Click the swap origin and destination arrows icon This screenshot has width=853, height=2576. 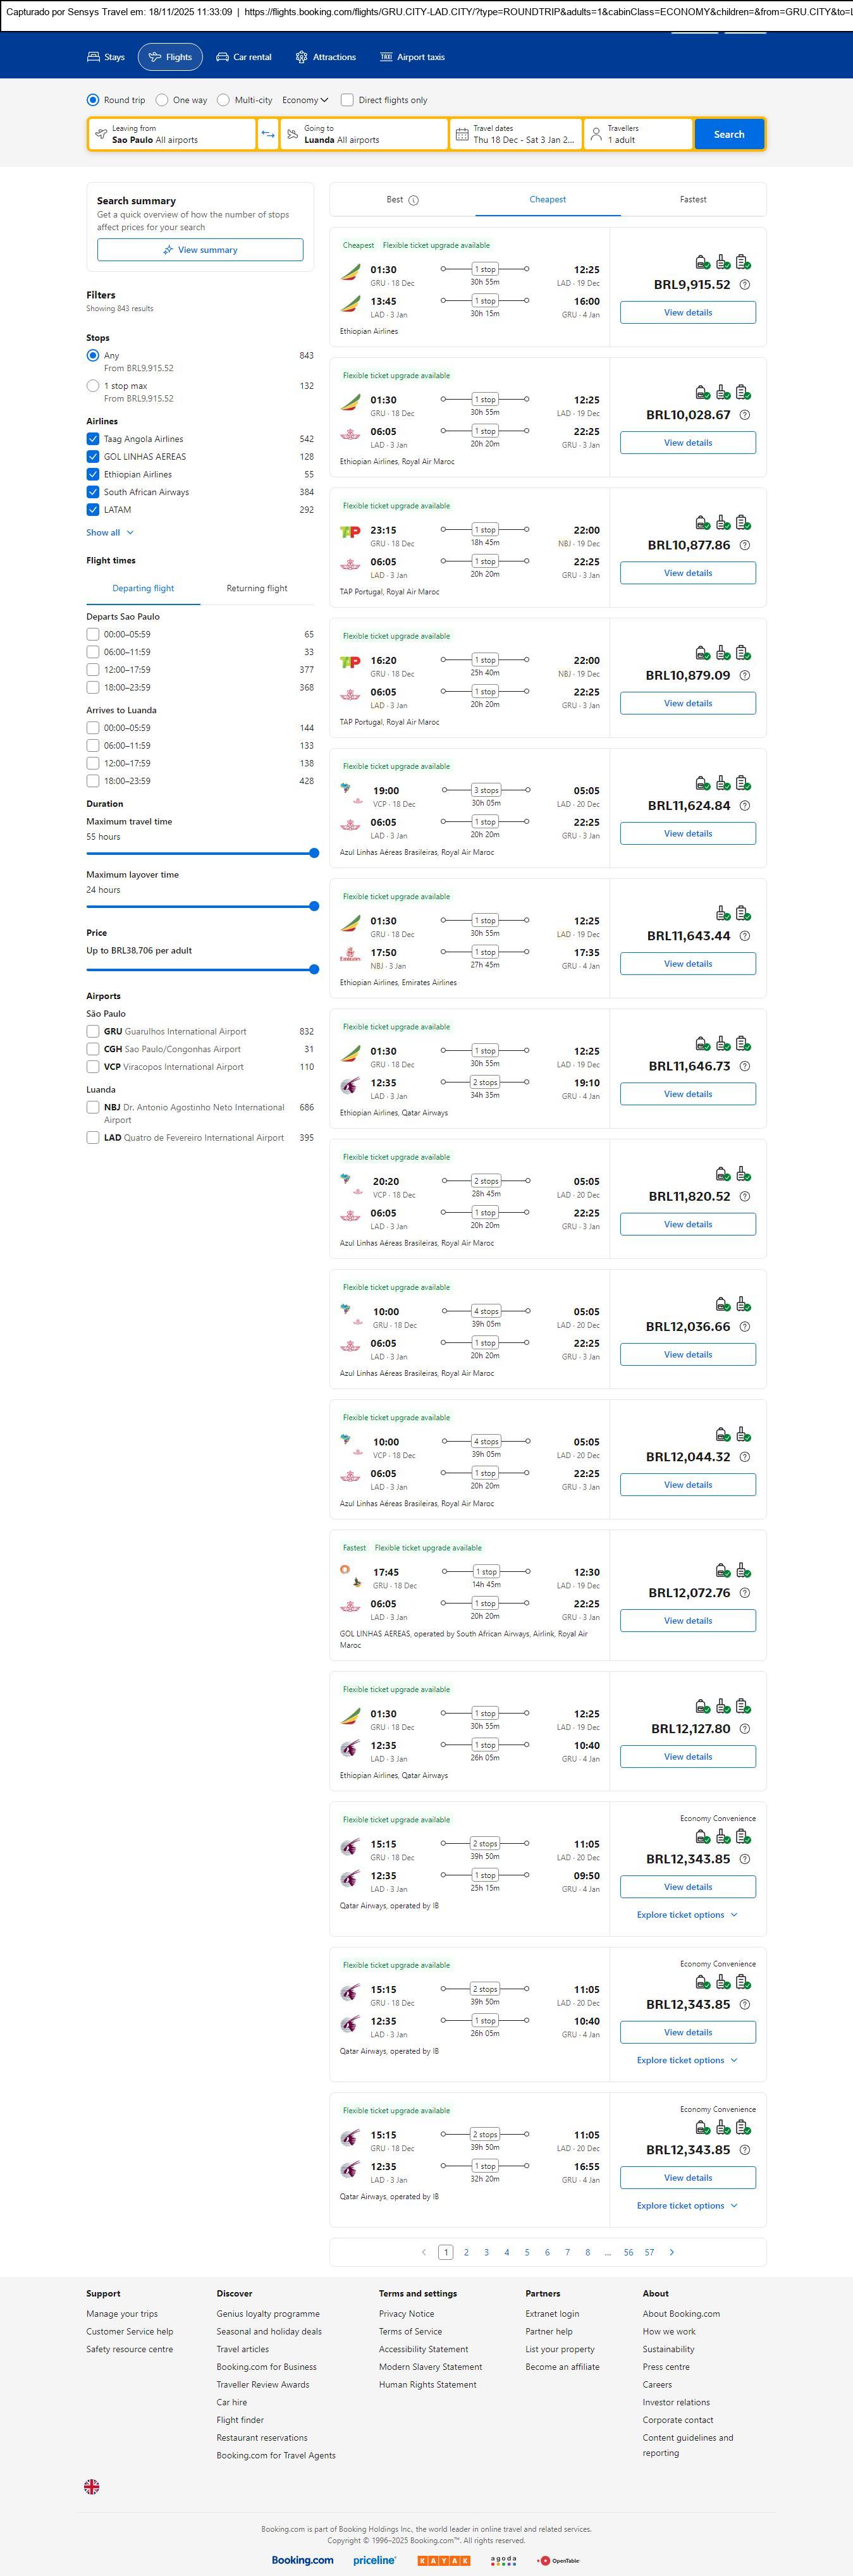tap(268, 134)
